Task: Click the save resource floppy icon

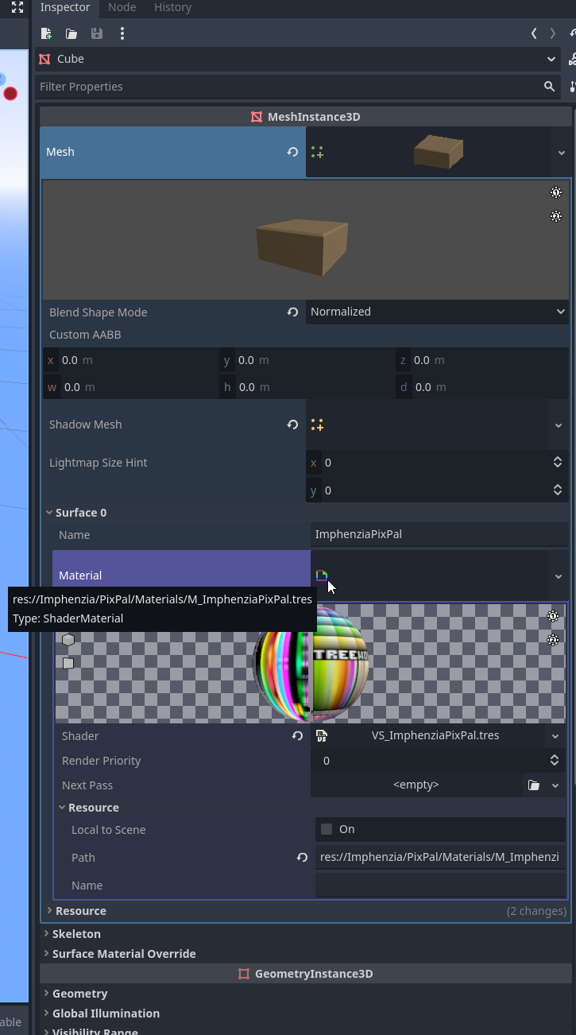Action: coord(97,33)
